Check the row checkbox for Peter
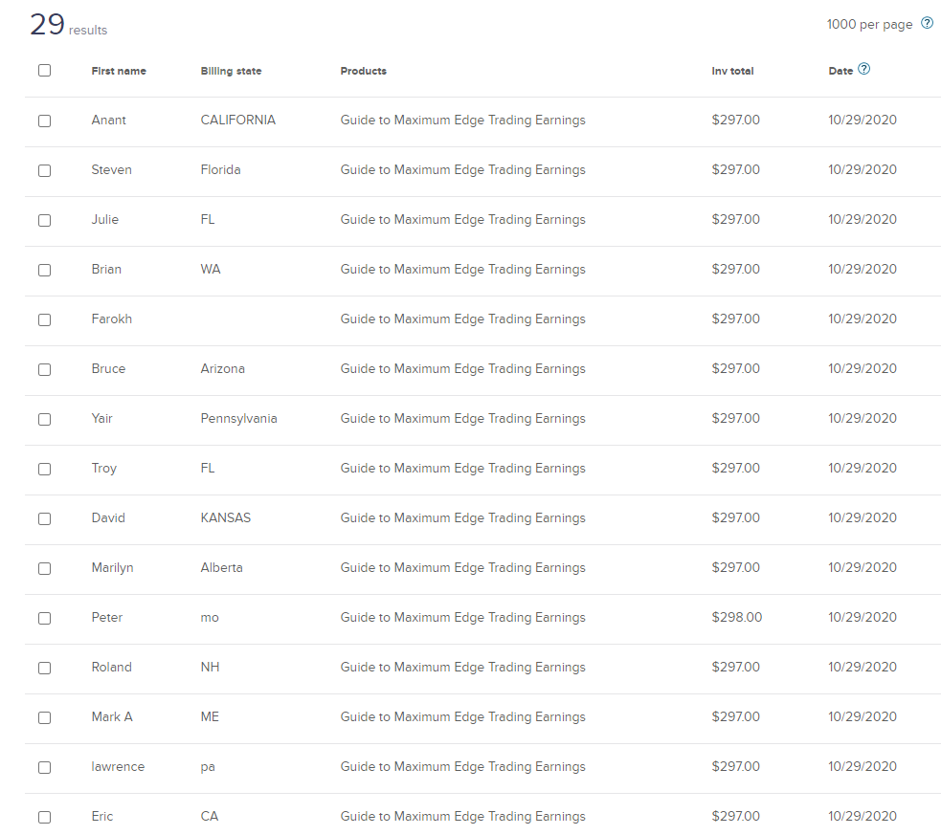Screen dimensions: 941x835 (x=44, y=618)
